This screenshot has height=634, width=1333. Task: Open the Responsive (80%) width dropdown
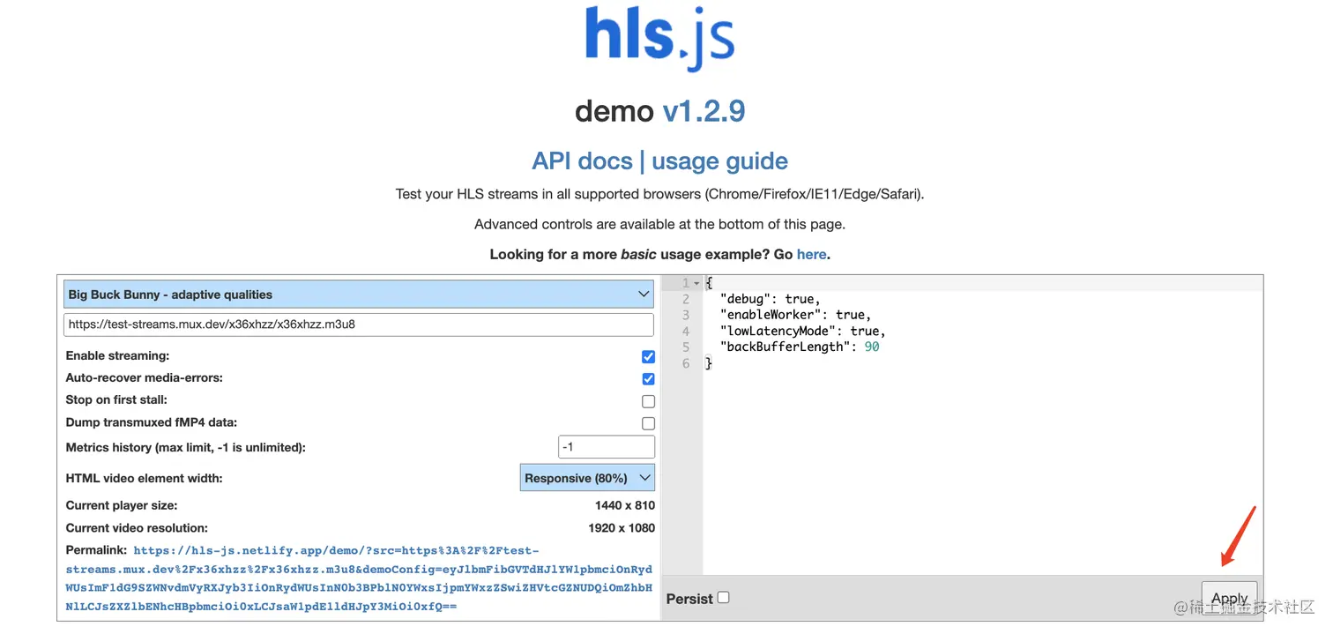tap(587, 477)
